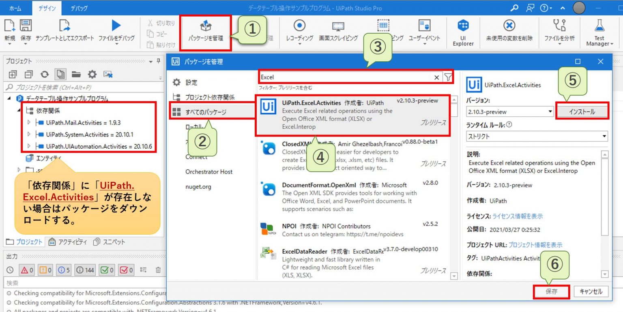Image resolution: width=623 pixels, height=312 pixels.
Task: Open the ライセンス情報を表示 link
Action: coord(518,216)
